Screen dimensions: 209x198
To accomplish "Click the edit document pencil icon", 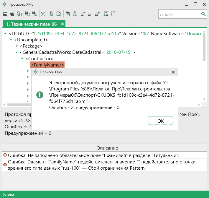I will [59, 14].
